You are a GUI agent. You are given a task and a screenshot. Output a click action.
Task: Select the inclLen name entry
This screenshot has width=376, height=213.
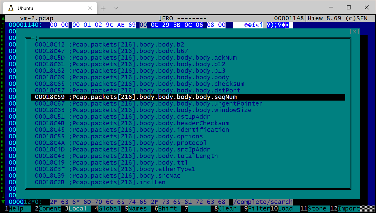click(188, 182)
